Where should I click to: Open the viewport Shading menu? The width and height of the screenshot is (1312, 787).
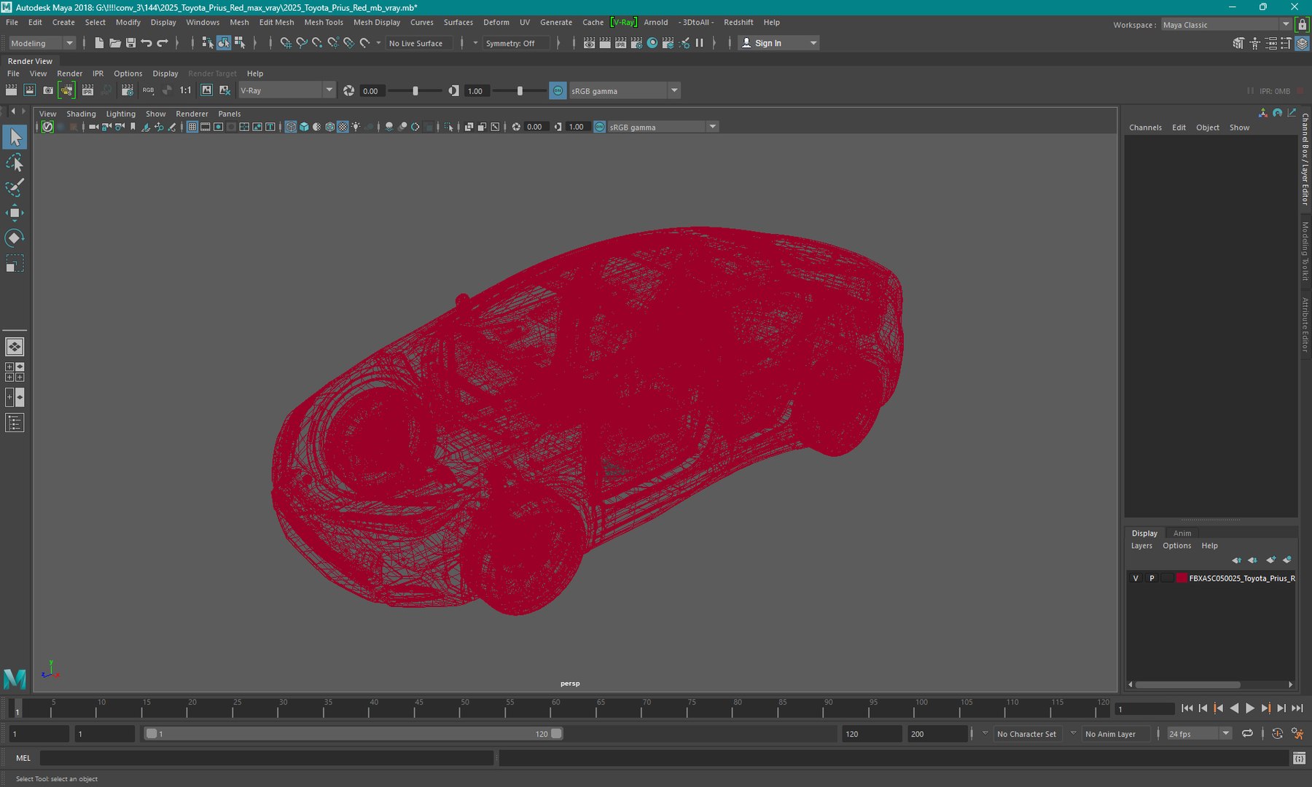pos(81,114)
